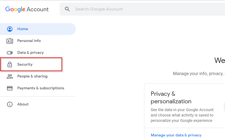Screen dimensions: 225x138
Task: Click the Data & privacy toggle icon
Action: [x=10, y=53]
